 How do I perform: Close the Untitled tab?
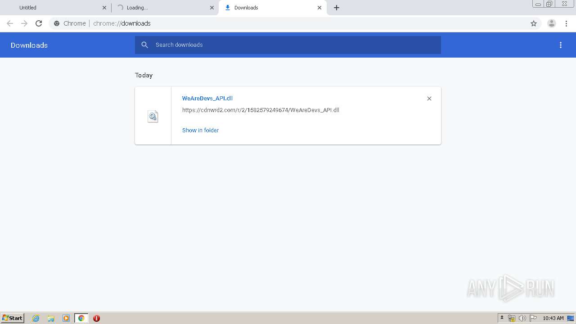[x=104, y=8]
